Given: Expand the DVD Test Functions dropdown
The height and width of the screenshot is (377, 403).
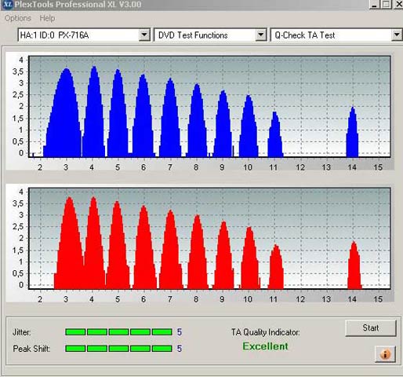Looking at the screenshot, I should [260, 35].
